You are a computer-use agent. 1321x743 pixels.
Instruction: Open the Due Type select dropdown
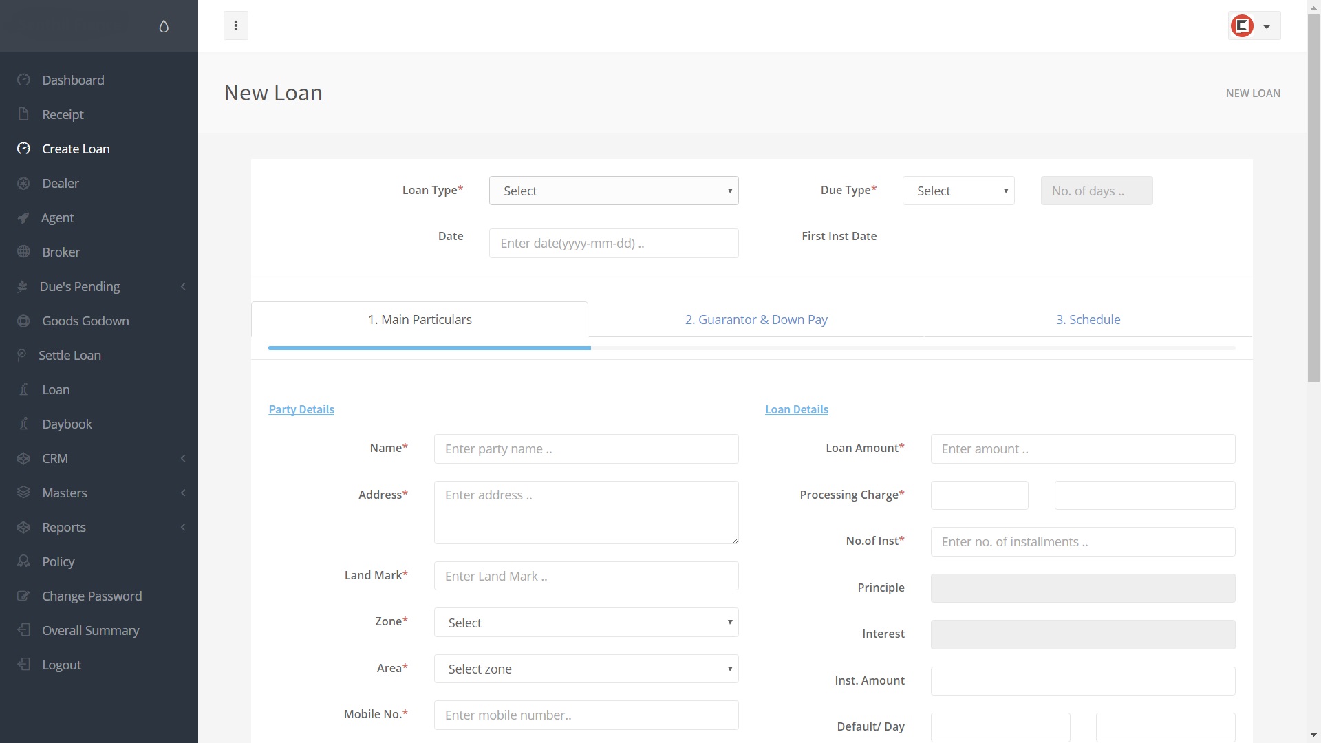(x=958, y=191)
